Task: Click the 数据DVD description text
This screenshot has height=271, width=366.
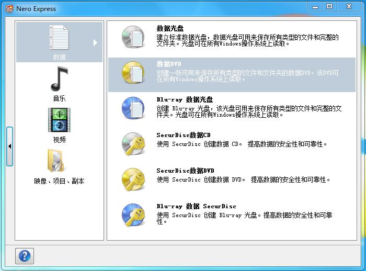Action: (247, 76)
